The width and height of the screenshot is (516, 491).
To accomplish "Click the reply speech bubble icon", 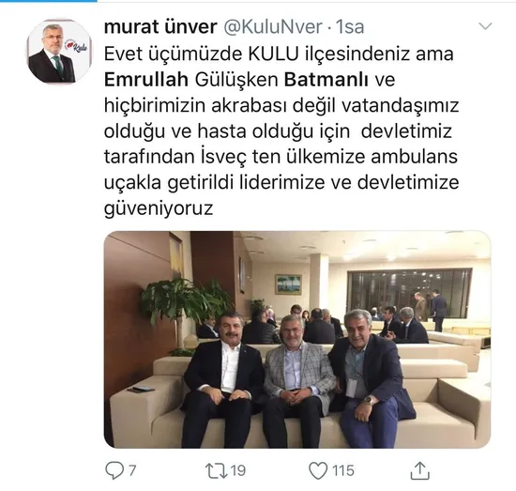I will pyautogui.click(x=114, y=470).
